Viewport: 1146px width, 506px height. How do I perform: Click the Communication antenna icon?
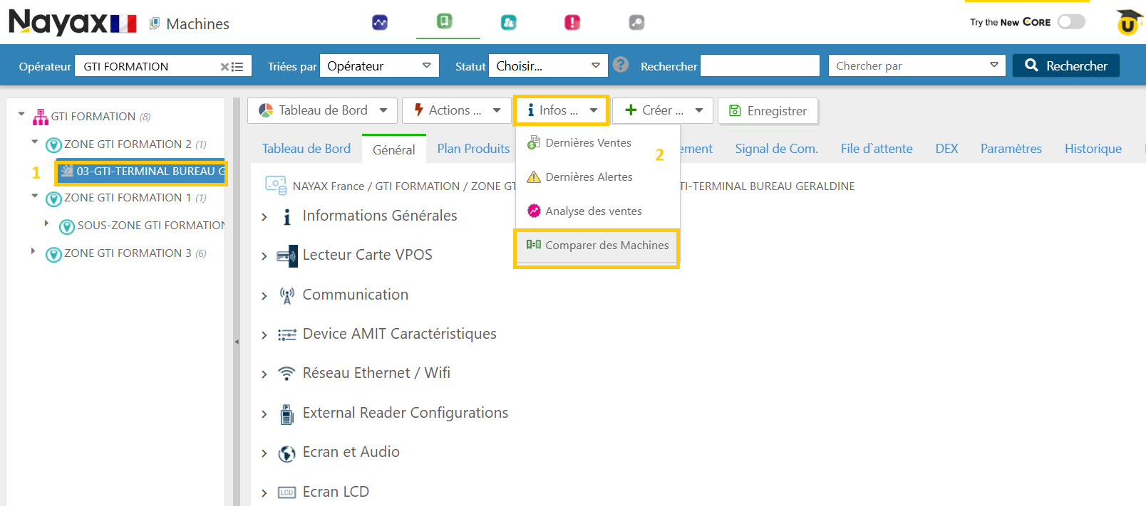click(x=286, y=295)
